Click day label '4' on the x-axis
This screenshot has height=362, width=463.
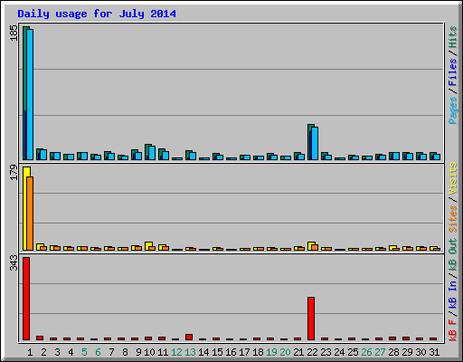coord(71,352)
